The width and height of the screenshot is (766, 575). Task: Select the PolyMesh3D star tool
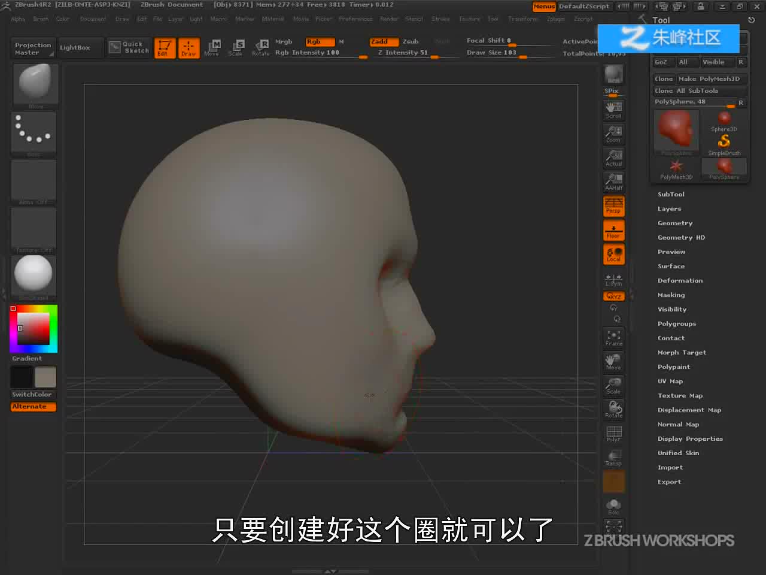tap(676, 169)
